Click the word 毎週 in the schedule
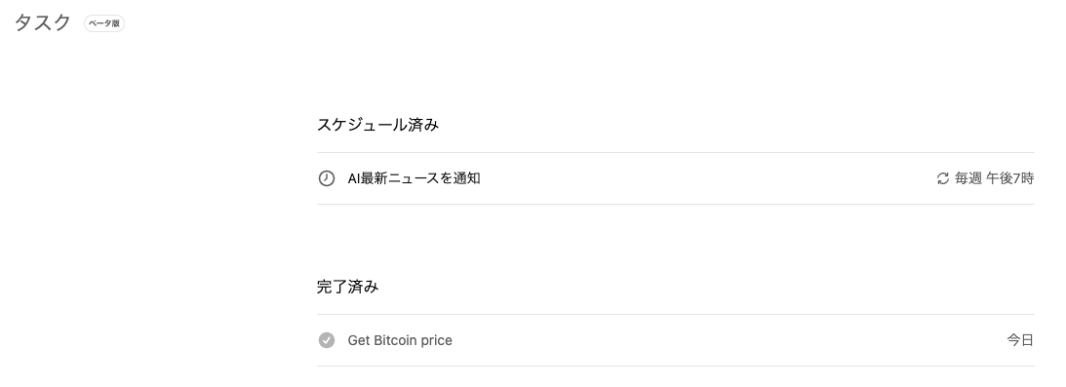The height and width of the screenshot is (387, 1066). [x=968, y=178]
